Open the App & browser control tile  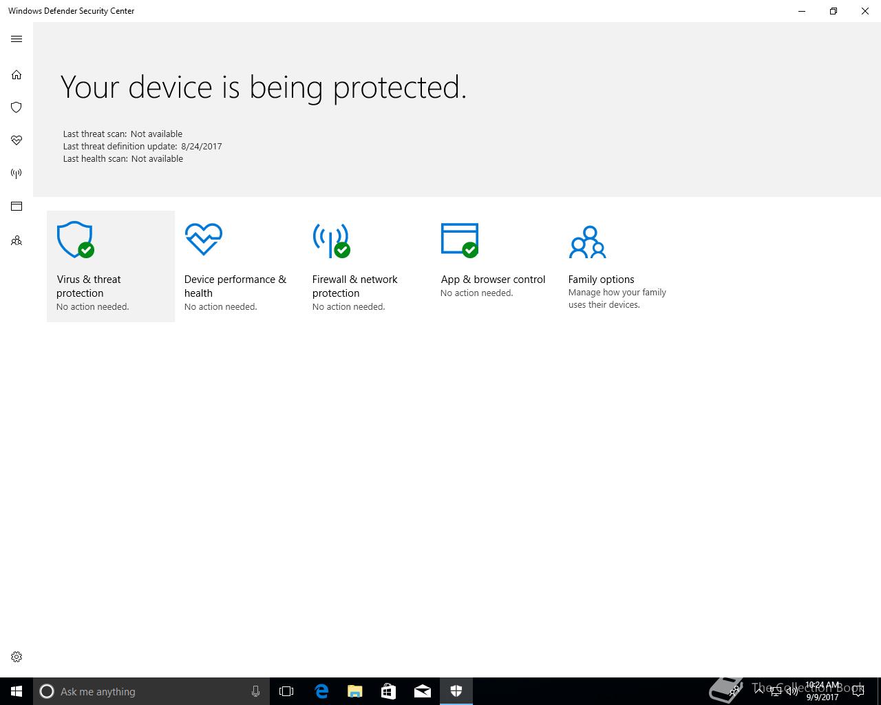click(495, 266)
